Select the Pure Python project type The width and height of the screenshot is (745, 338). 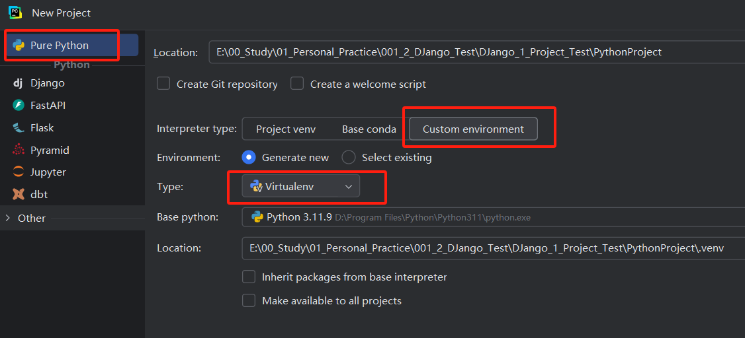(x=71, y=46)
